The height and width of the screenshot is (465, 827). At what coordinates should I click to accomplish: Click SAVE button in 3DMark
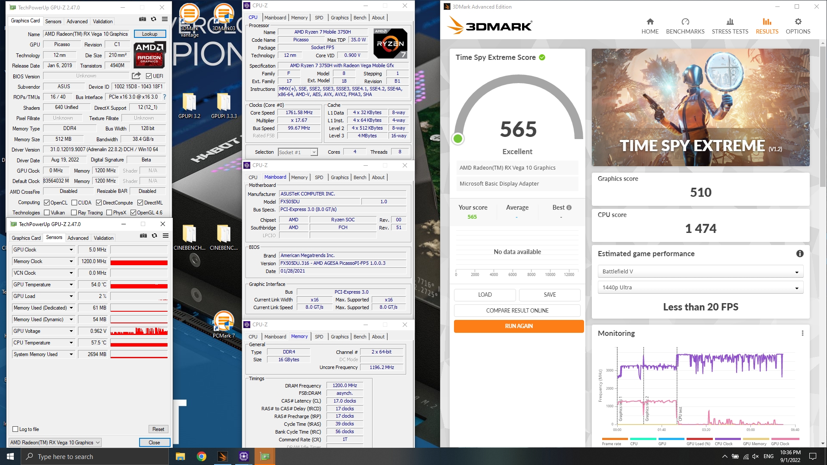pyautogui.click(x=550, y=294)
